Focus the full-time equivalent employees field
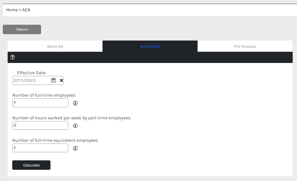 pyautogui.click(x=40, y=148)
